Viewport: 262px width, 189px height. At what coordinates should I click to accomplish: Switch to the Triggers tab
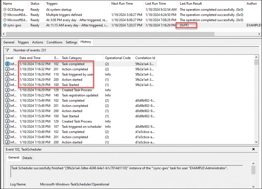click(x=23, y=42)
